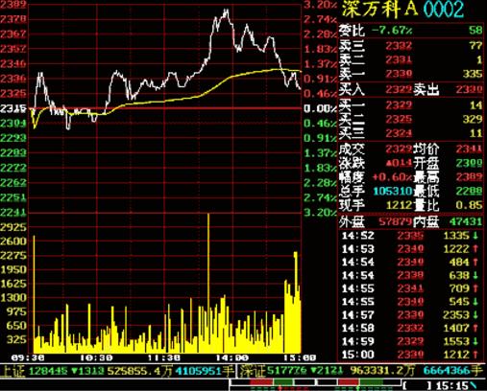Viewport: 487px width, 391px height.
Task: Click the up arrow on 14:53 trade row
Action: pyautogui.click(x=475, y=248)
